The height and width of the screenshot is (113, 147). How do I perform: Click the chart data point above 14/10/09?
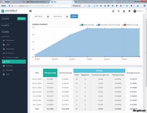click(x=70, y=35)
